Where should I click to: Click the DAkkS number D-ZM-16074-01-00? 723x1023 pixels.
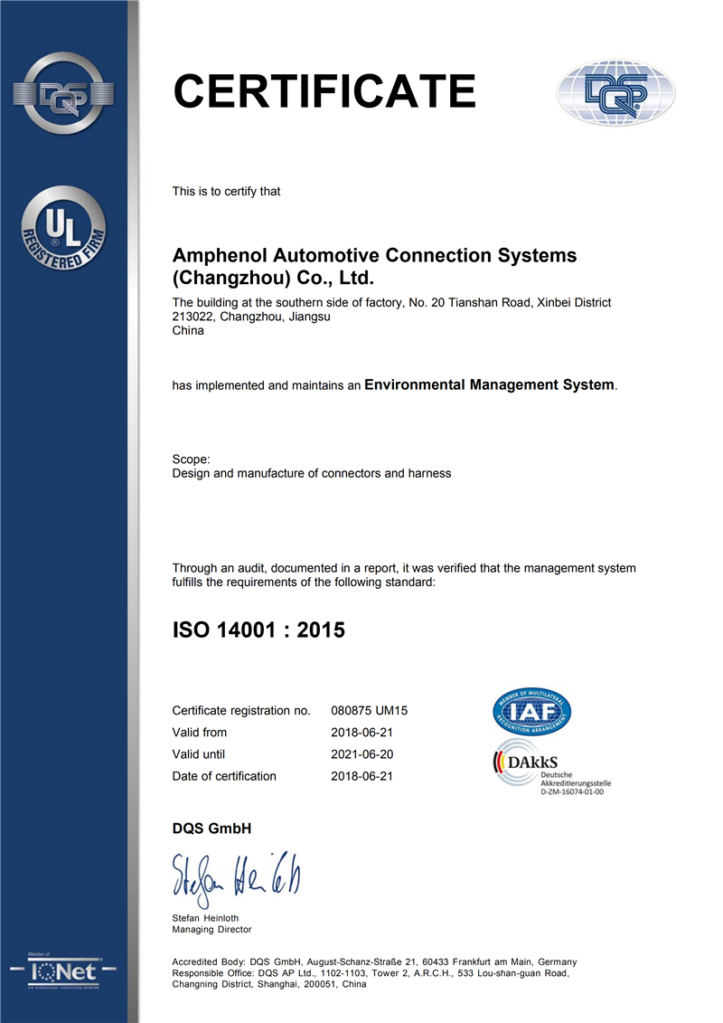(x=572, y=791)
